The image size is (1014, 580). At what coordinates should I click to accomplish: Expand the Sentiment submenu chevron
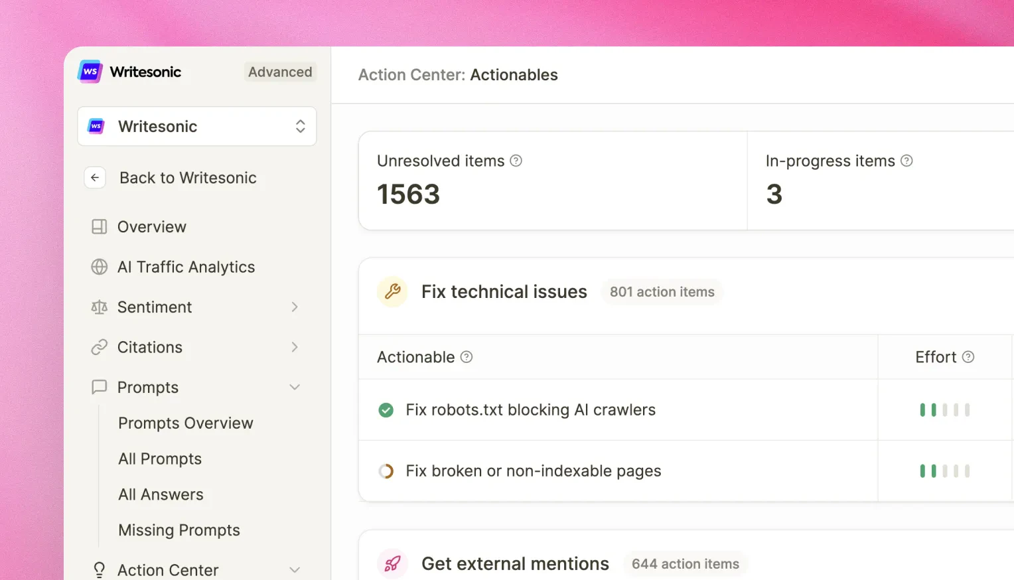point(295,307)
